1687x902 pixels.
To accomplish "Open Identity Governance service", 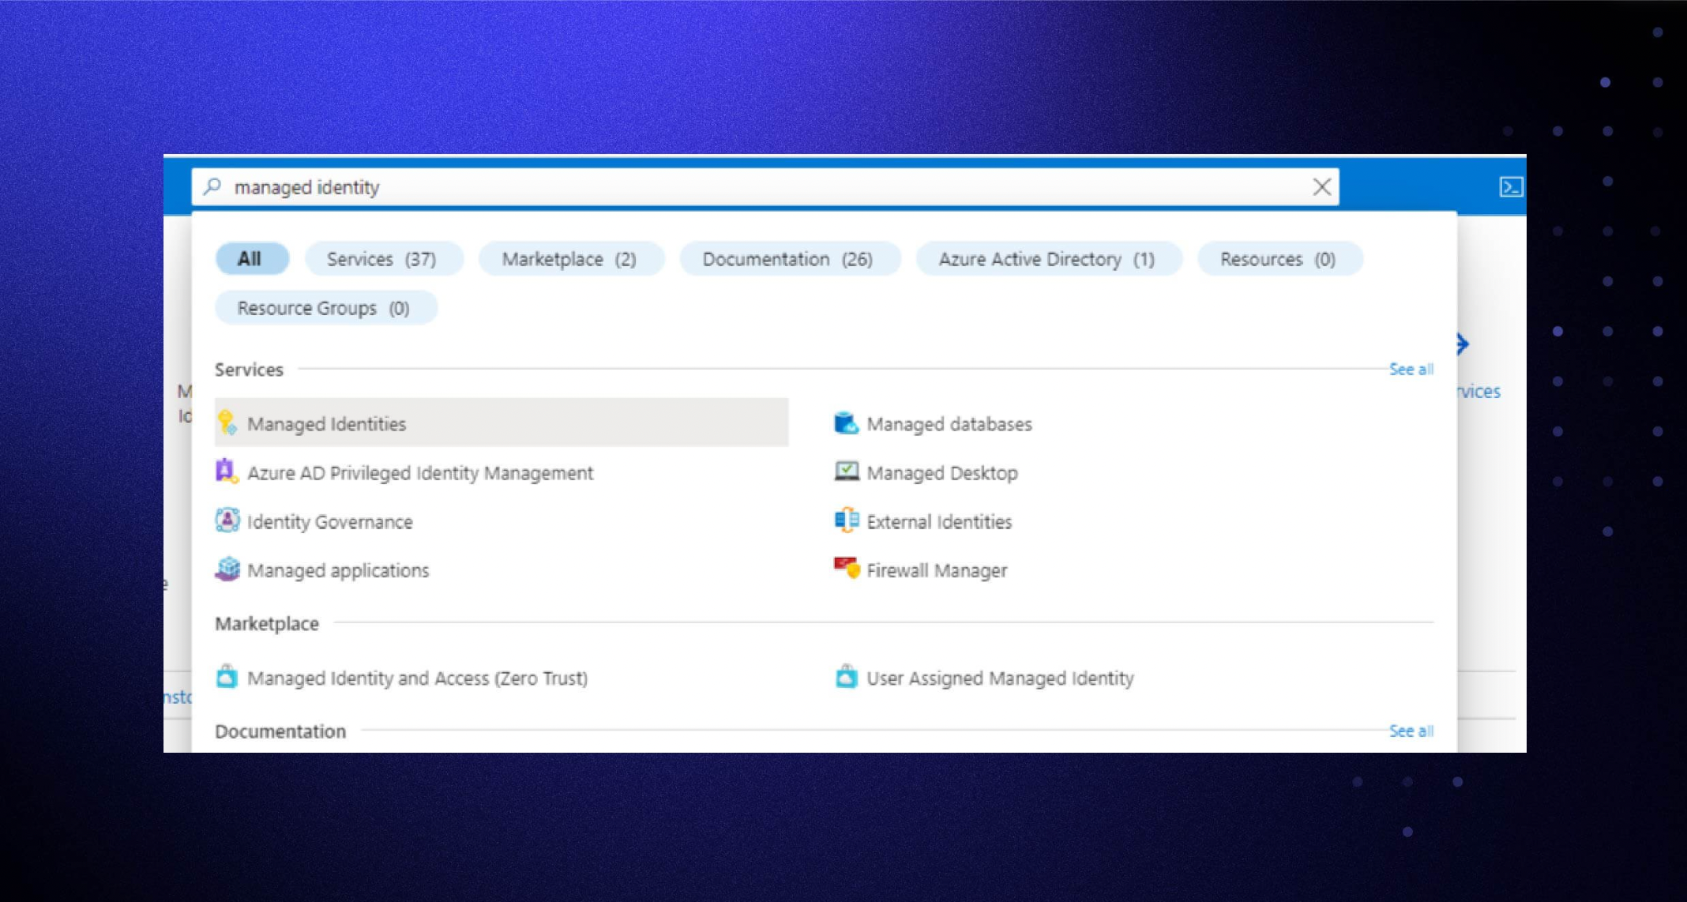I will tap(330, 521).
